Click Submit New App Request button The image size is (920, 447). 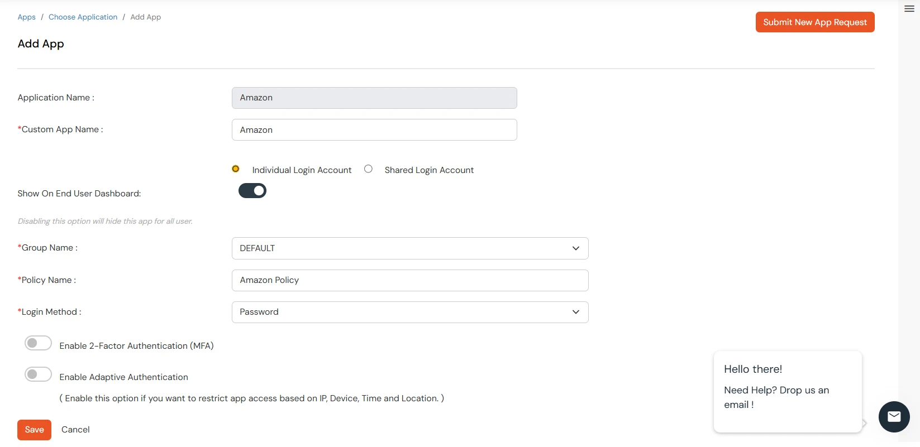[815, 22]
